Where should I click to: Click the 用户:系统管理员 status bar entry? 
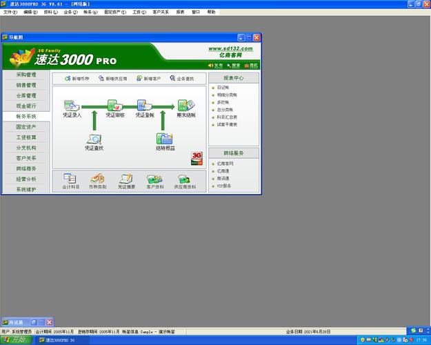pos(17,332)
